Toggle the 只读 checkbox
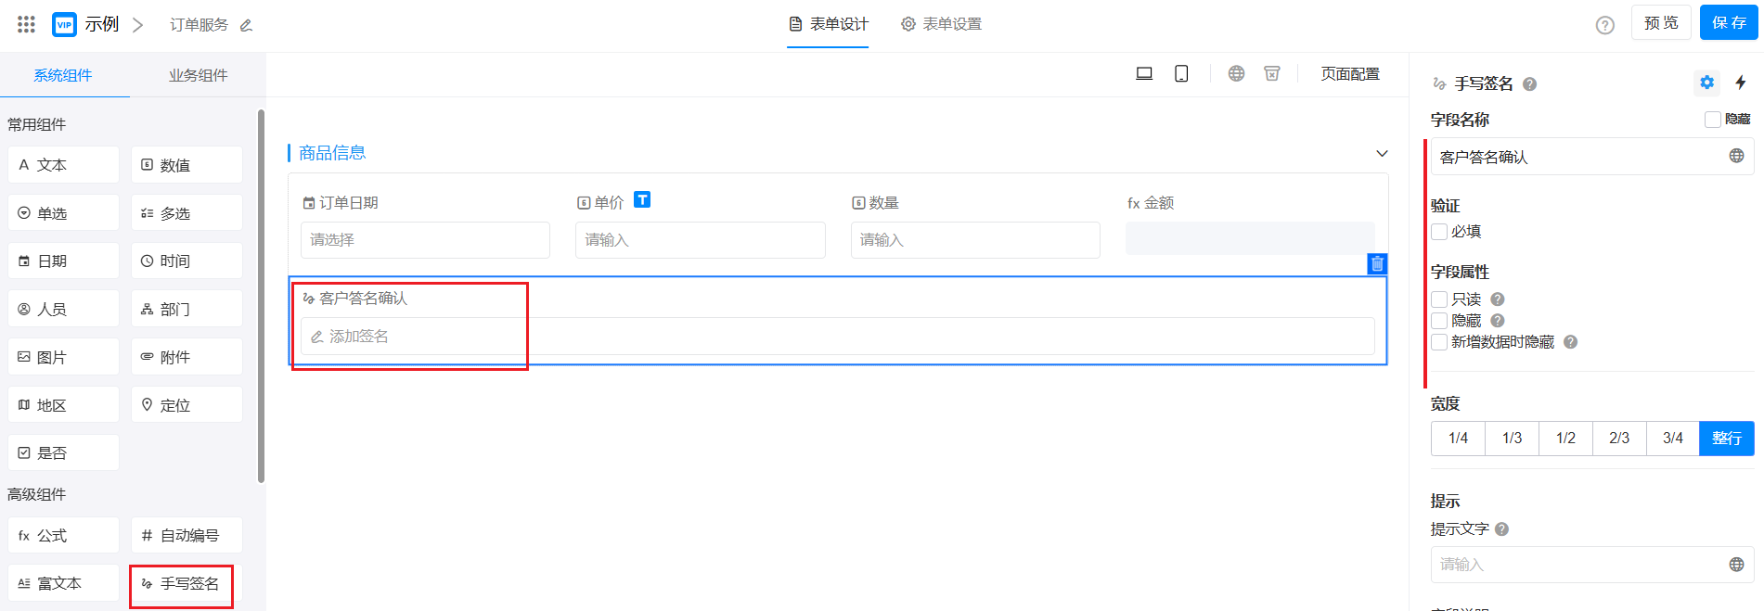The width and height of the screenshot is (1764, 611). point(1439,299)
